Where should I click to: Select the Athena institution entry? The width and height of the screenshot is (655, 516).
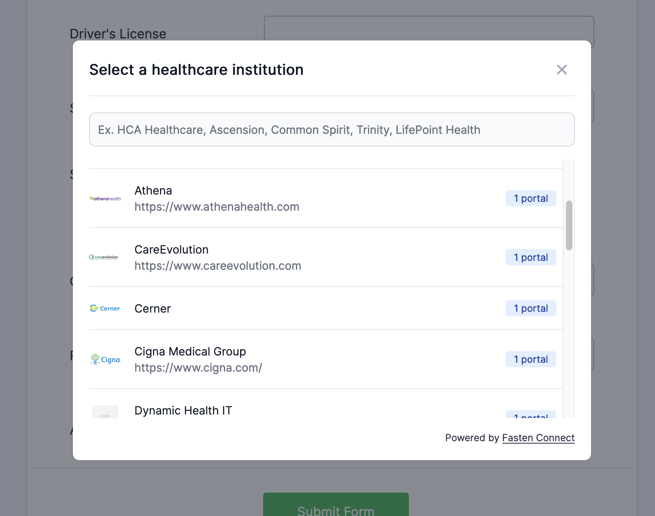pyautogui.click(x=326, y=198)
